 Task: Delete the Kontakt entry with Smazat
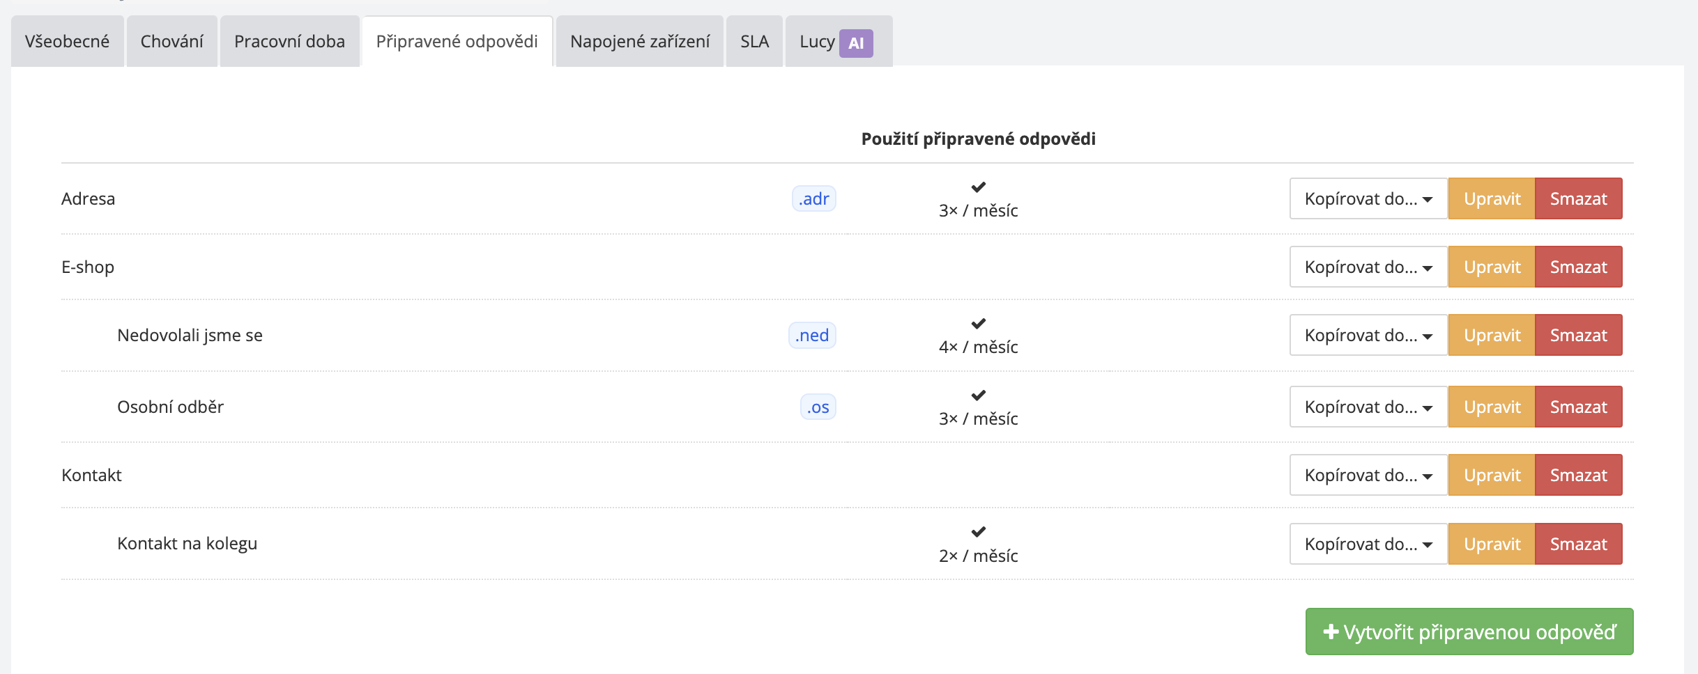click(x=1578, y=475)
